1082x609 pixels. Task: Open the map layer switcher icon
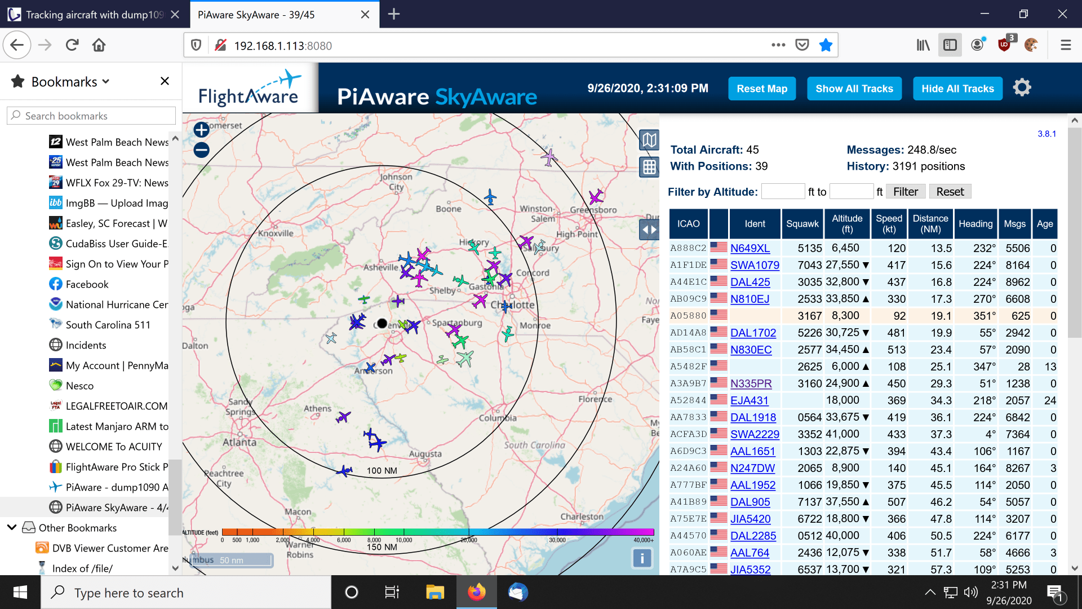click(x=649, y=140)
